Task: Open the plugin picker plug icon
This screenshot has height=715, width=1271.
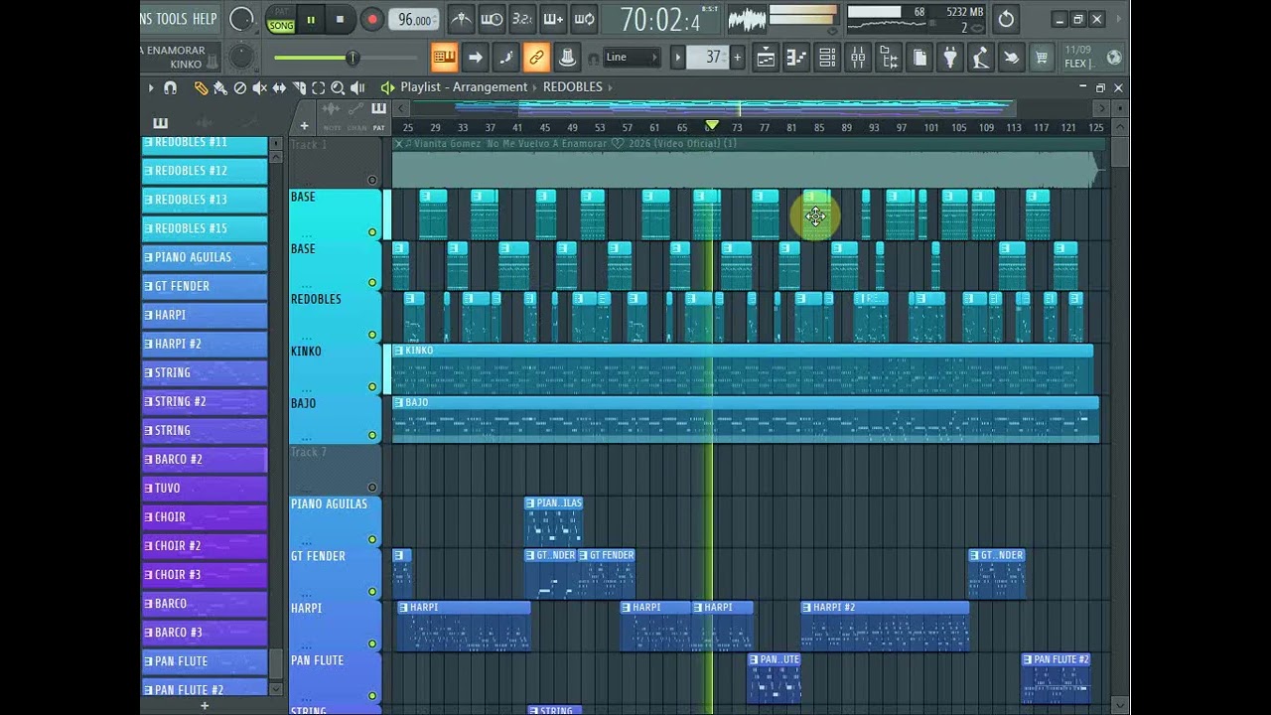Action: [x=950, y=58]
